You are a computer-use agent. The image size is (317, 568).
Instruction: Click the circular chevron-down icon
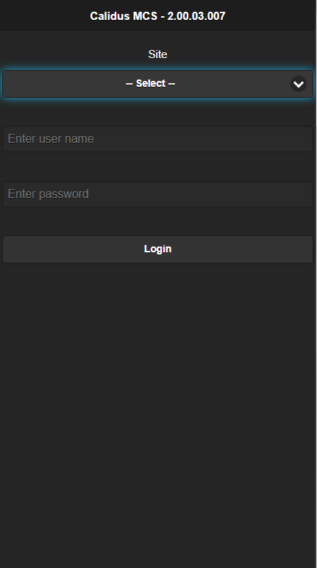tap(299, 84)
